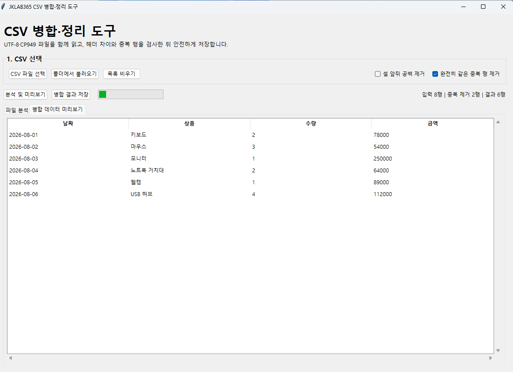Click the 상품 column header
The height and width of the screenshot is (372, 513).
point(189,123)
